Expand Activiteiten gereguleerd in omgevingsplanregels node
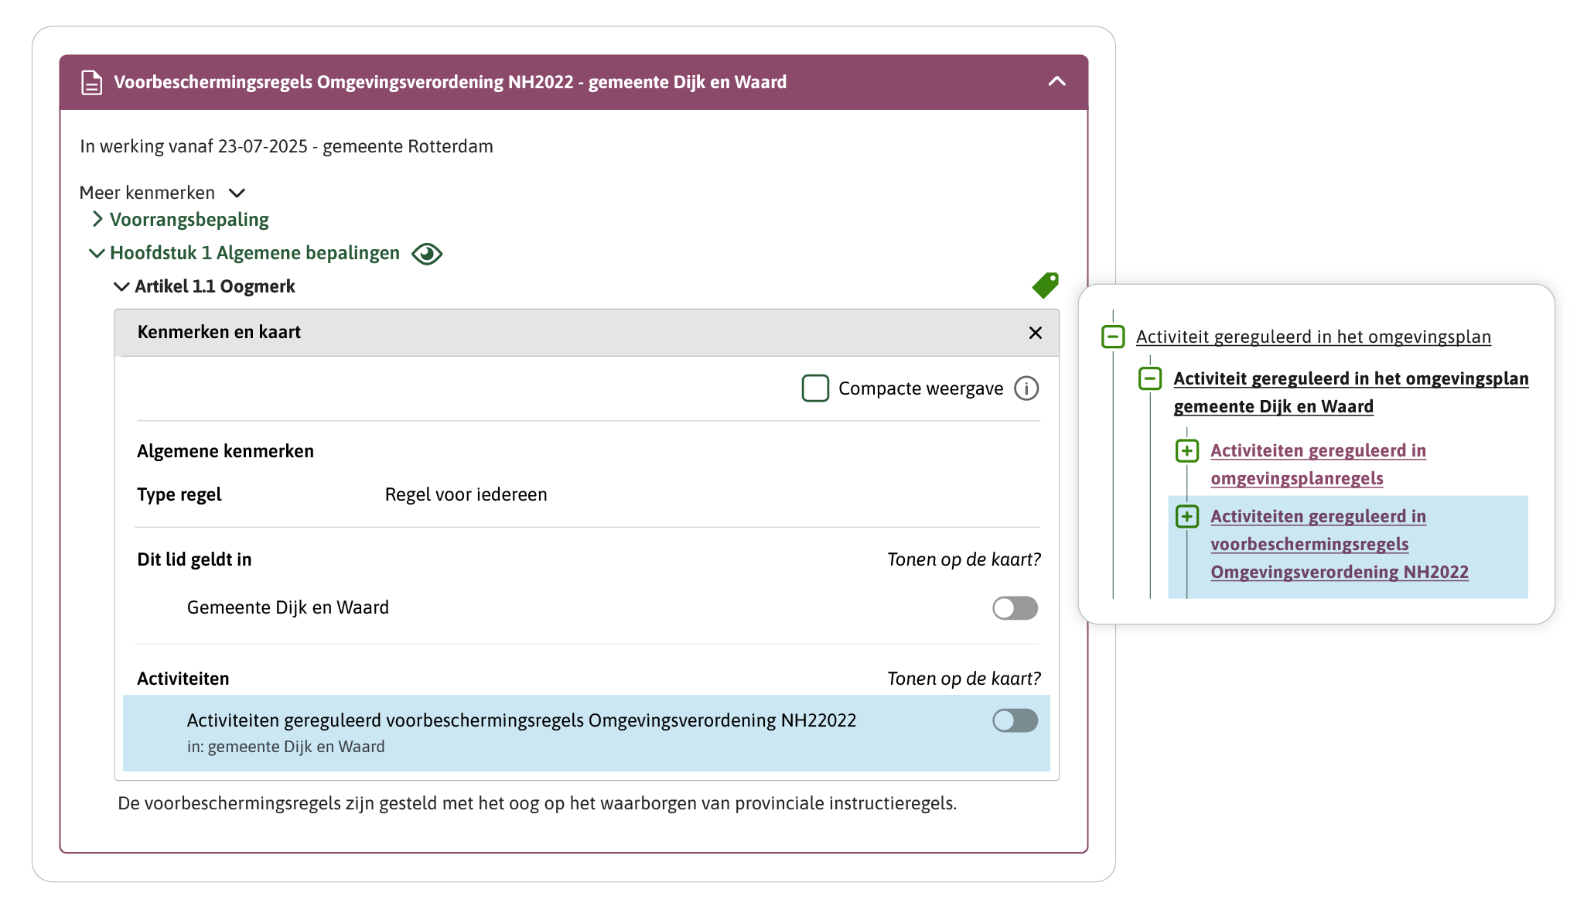This screenshot has height=903, width=1577. pyautogui.click(x=1187, y=451)
